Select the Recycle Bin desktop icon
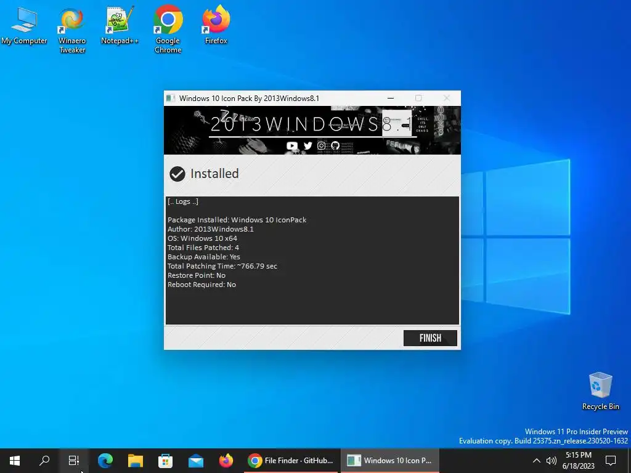Image resolution: width=631 pixels, height=473 pixels. (600, 391)
